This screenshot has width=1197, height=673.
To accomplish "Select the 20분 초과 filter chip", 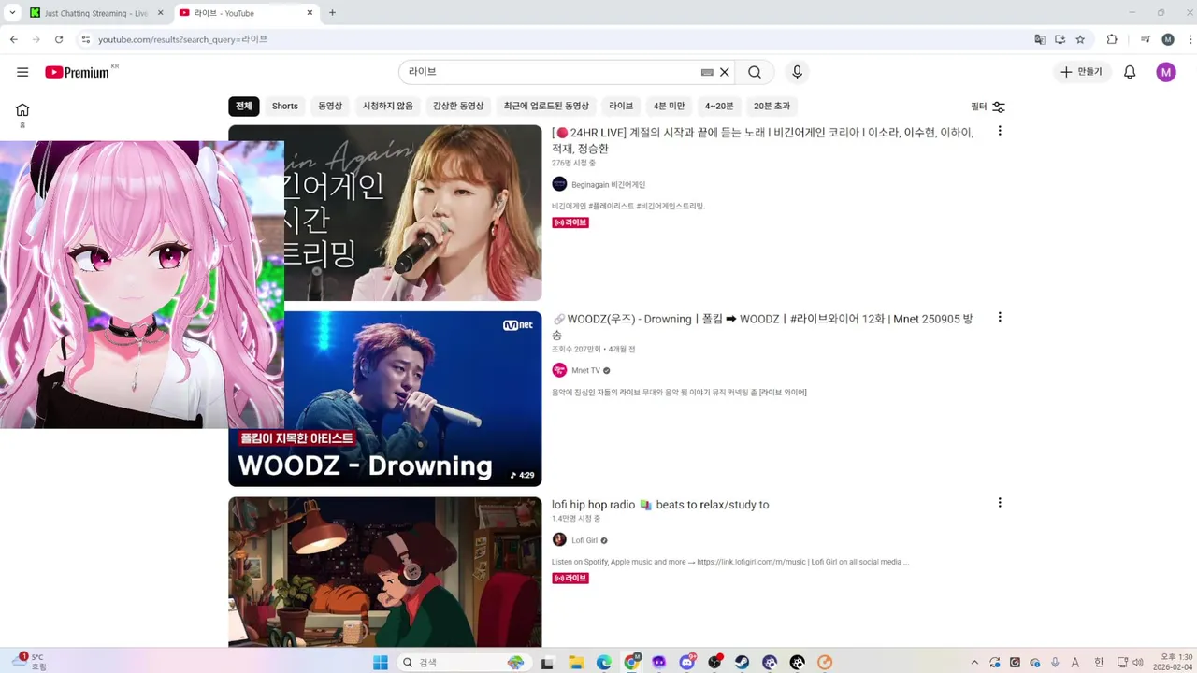I will [772, 106].
